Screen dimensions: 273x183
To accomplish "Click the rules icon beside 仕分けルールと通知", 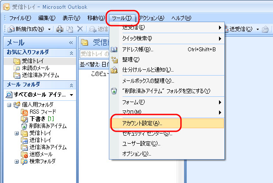I will coord(114,70).
